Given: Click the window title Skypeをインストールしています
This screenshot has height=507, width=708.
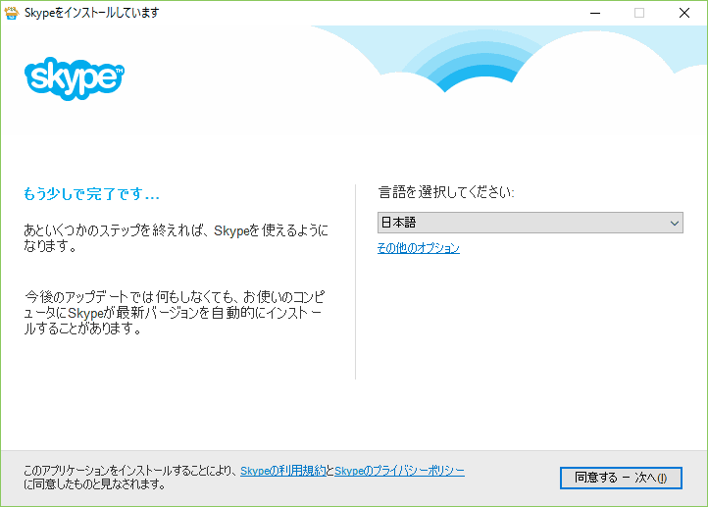Looking at the screenshot, I should pyautogui.click(x=92, y=13).
